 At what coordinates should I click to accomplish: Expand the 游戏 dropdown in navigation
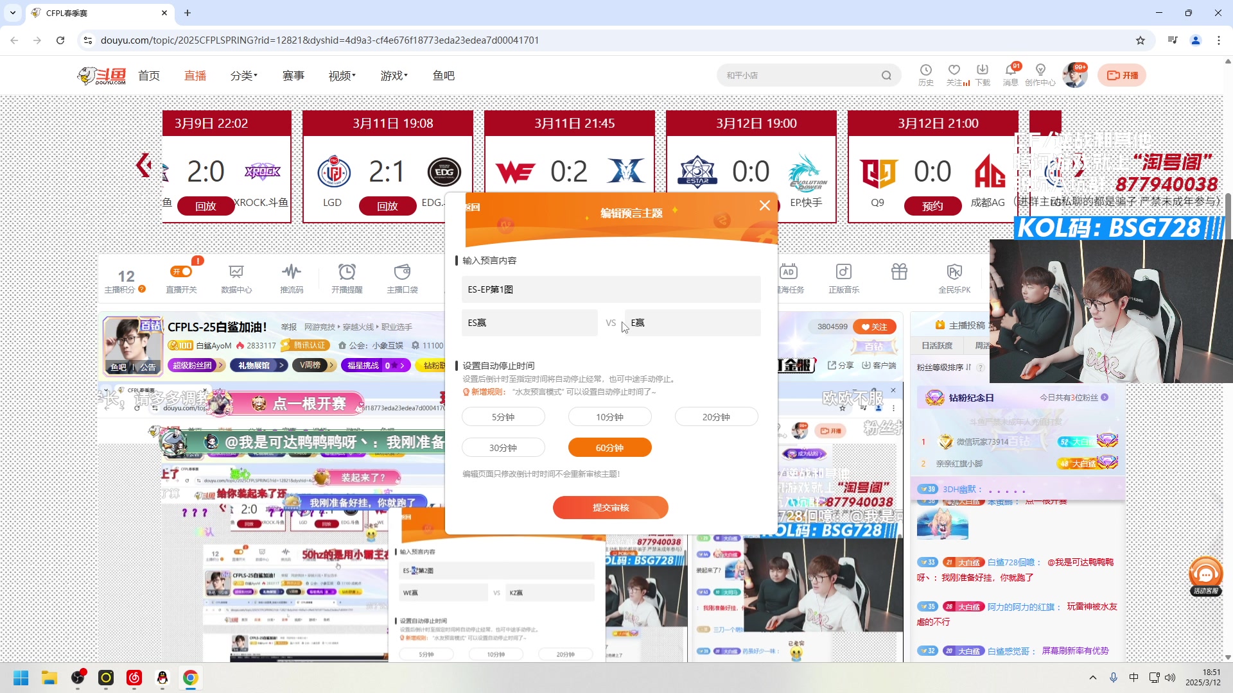pyautogui.click(x=394, y=76)
